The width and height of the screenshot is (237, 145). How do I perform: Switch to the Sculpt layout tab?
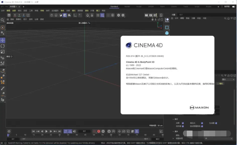139,6
